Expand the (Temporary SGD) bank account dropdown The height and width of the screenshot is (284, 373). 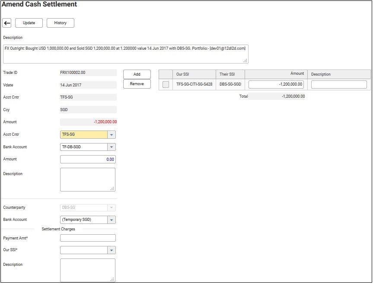(112, 220)
